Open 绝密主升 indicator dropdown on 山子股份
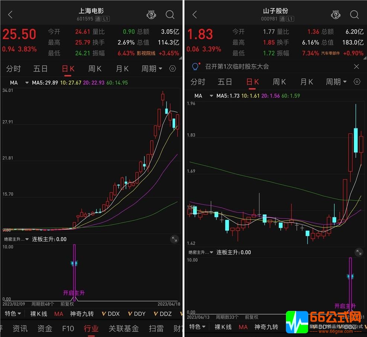The image size is (367, 337). [201, 252]
